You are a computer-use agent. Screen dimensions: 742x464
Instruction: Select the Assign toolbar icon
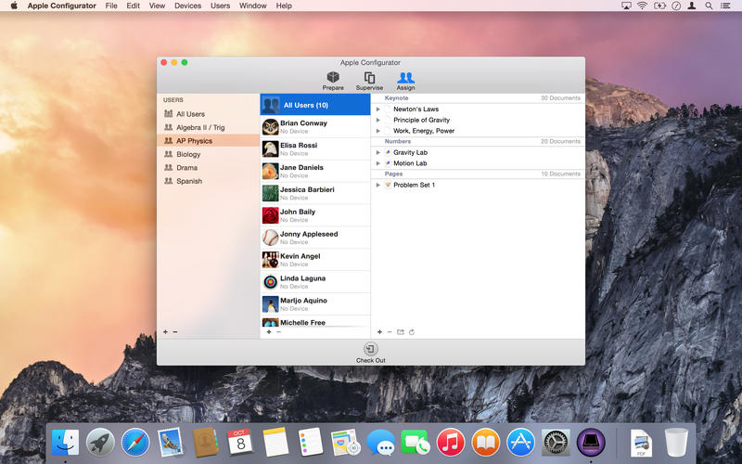click(405, 80)
